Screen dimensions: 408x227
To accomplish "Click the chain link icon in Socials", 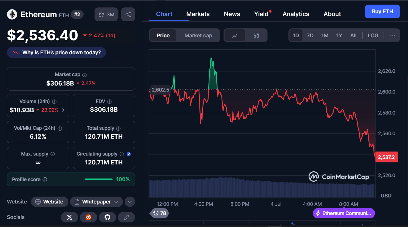I will (126, 217).
